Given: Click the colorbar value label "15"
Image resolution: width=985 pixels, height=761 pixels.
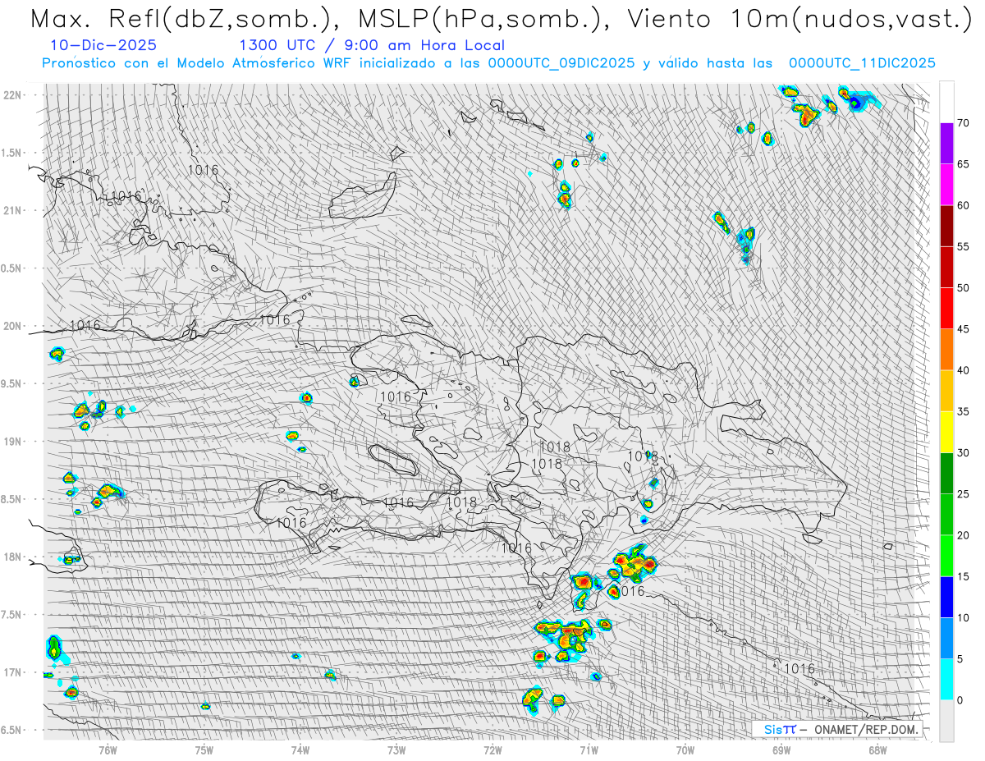Looking at the screenshot, I should tap(963, 576).
